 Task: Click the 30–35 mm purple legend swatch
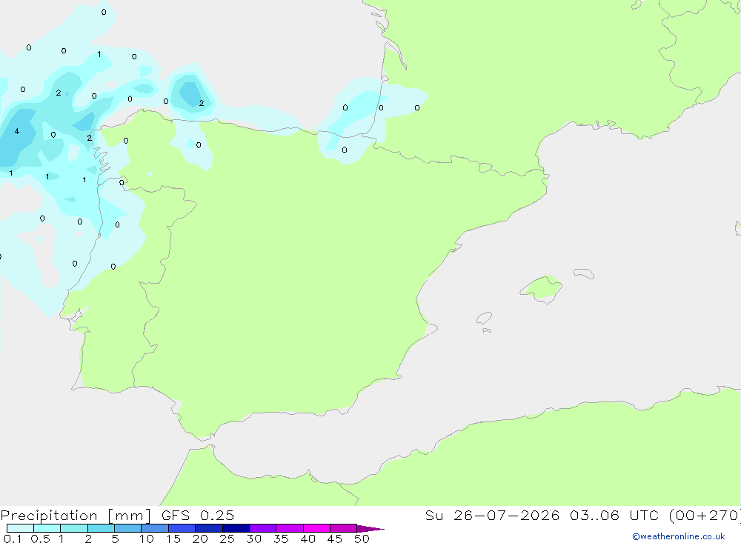click(263, 528)
